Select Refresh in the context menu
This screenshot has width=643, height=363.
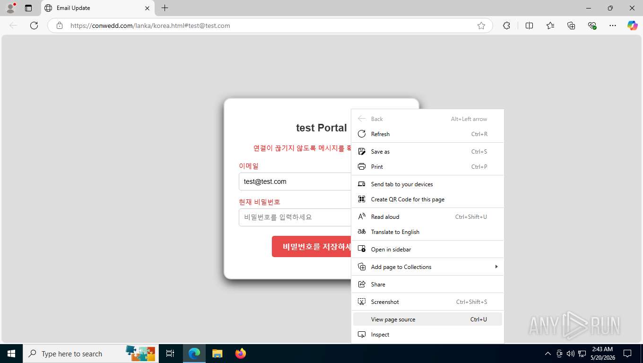coord(428,134)
